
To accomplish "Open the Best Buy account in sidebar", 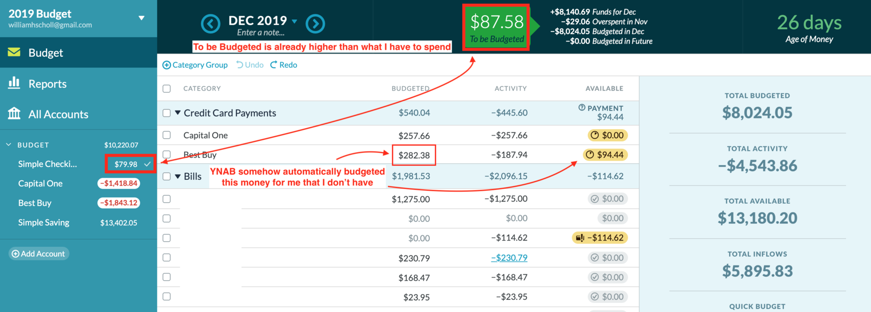I will 35,203.
